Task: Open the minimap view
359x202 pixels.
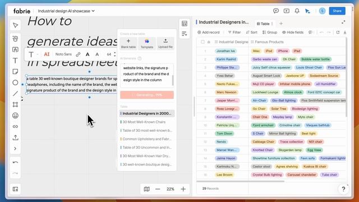Action: click(147, 189)
